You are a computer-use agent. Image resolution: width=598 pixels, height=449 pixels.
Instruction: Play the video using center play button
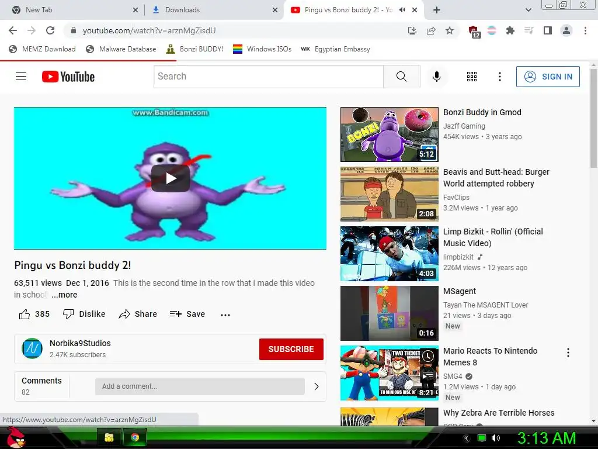(171, 178)
